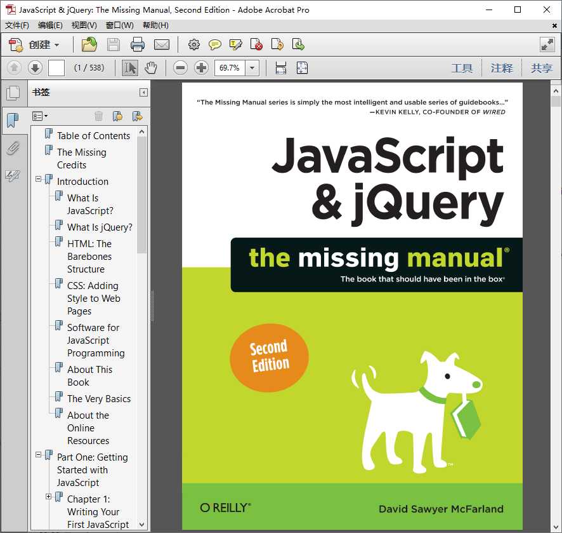The height and width of the screenshot is (533, 562).
Task: Select the bookmarks panel icon
Action: [13, 120]
